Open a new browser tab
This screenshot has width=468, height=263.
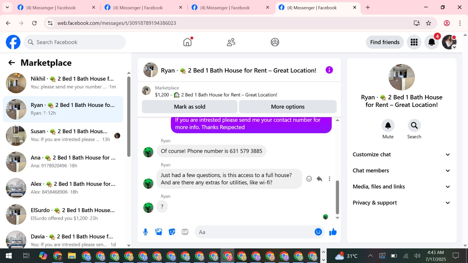pyautogui.click(x=368, y=7)
